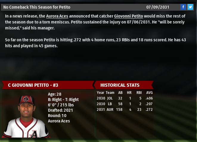Click the AVG column header
Viewport: 197px width, 142px height.
(x=149, y=93)
